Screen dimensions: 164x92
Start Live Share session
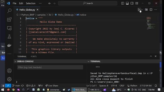pos(52,86)
